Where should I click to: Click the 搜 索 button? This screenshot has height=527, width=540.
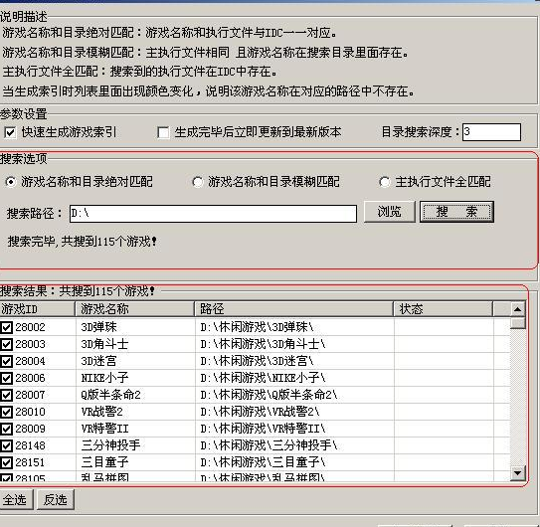(456, 212)
